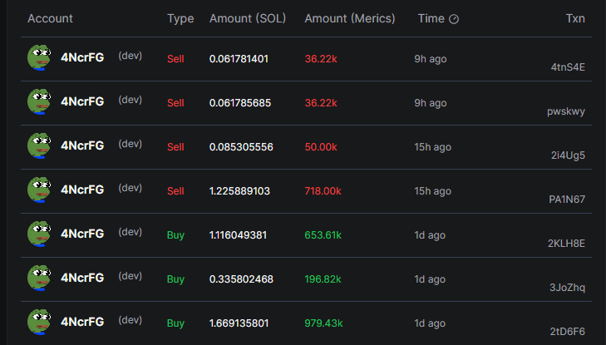Select SOL amount 0.085305556

241,147
